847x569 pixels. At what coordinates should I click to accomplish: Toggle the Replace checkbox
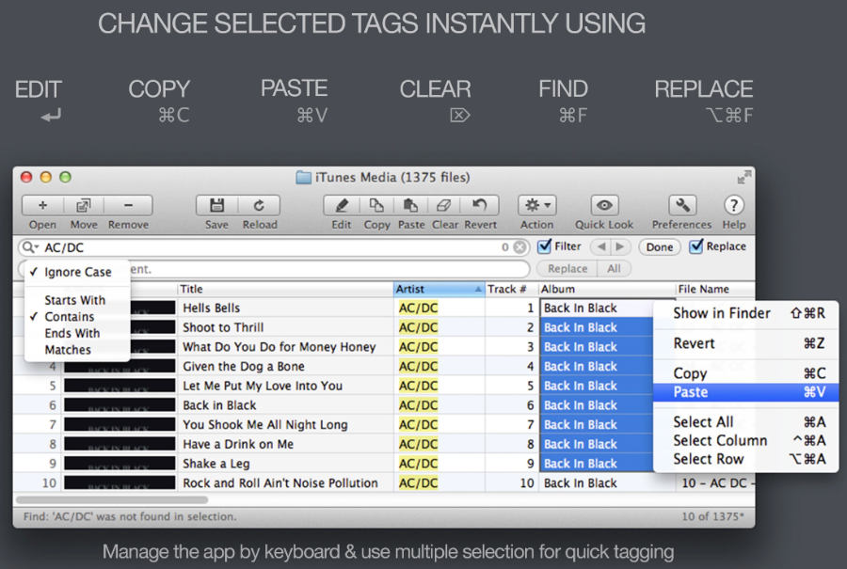(696, 246)
